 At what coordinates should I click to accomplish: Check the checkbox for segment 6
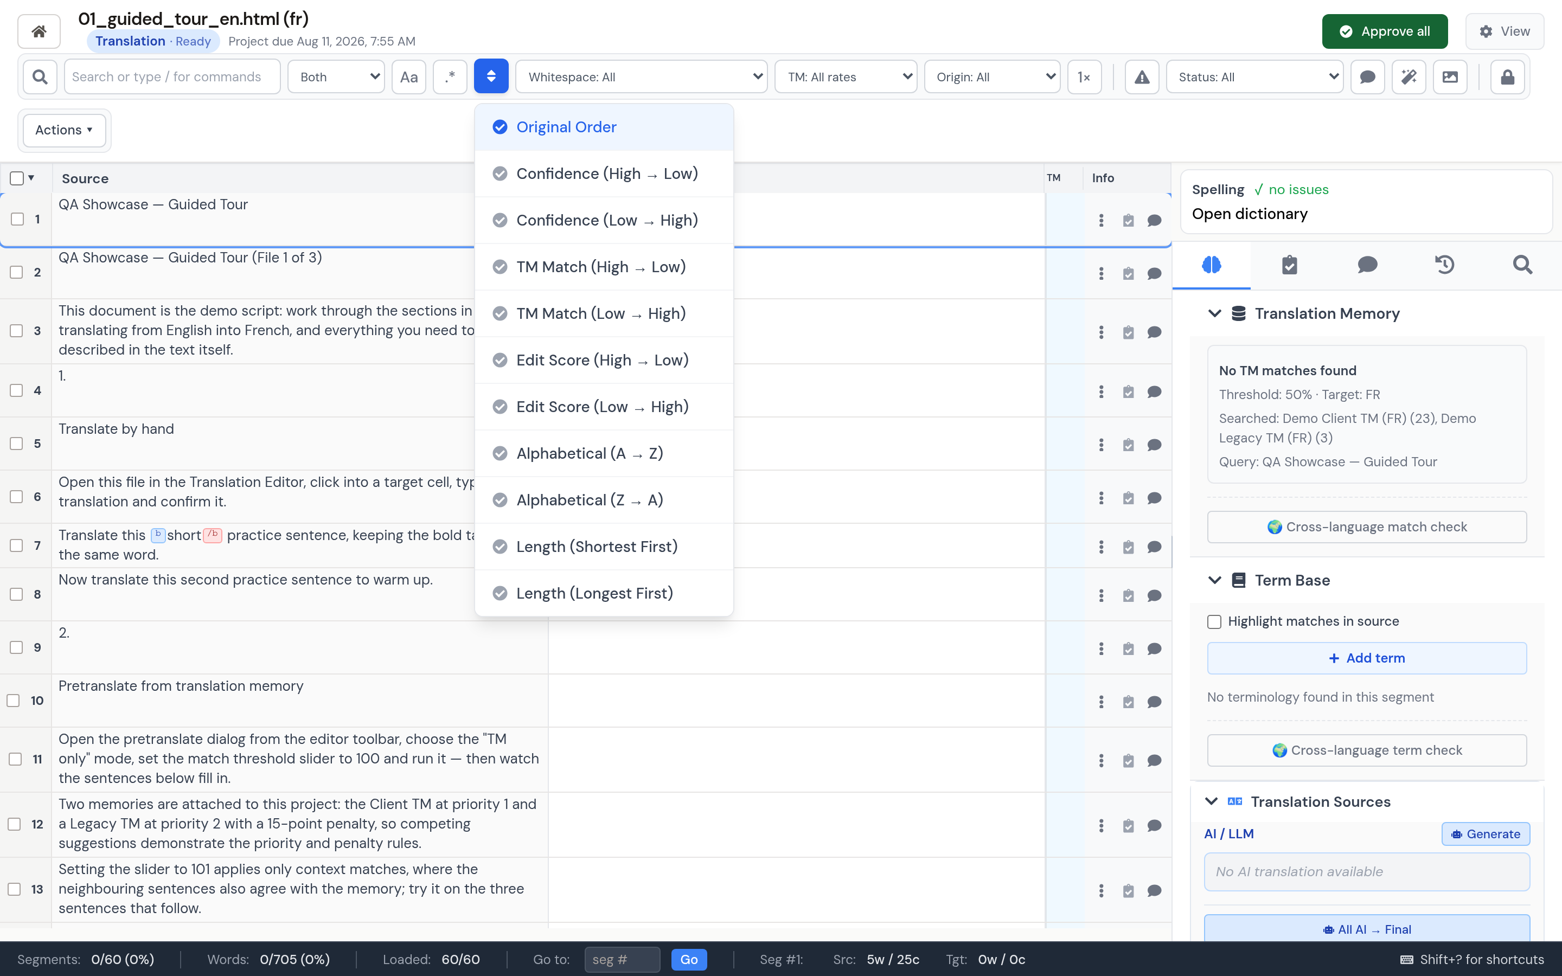click(x=16, y=496)
